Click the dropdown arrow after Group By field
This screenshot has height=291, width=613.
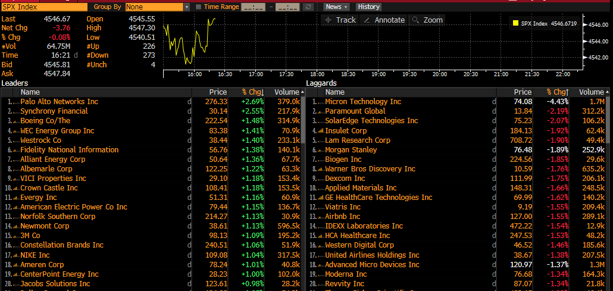tap(187, 7)
